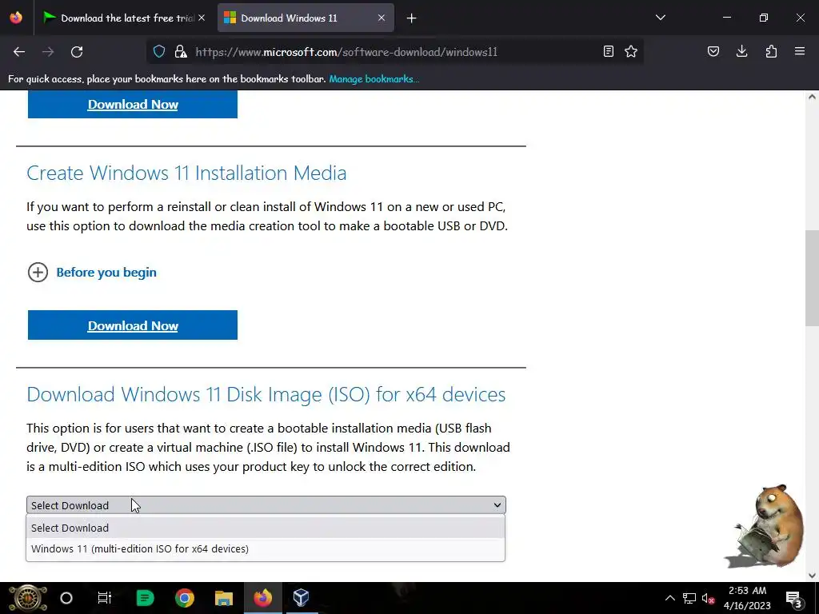Click Download Now under Installation Media
The width and height of the screenshot is (819, 614).
point(133,325)
